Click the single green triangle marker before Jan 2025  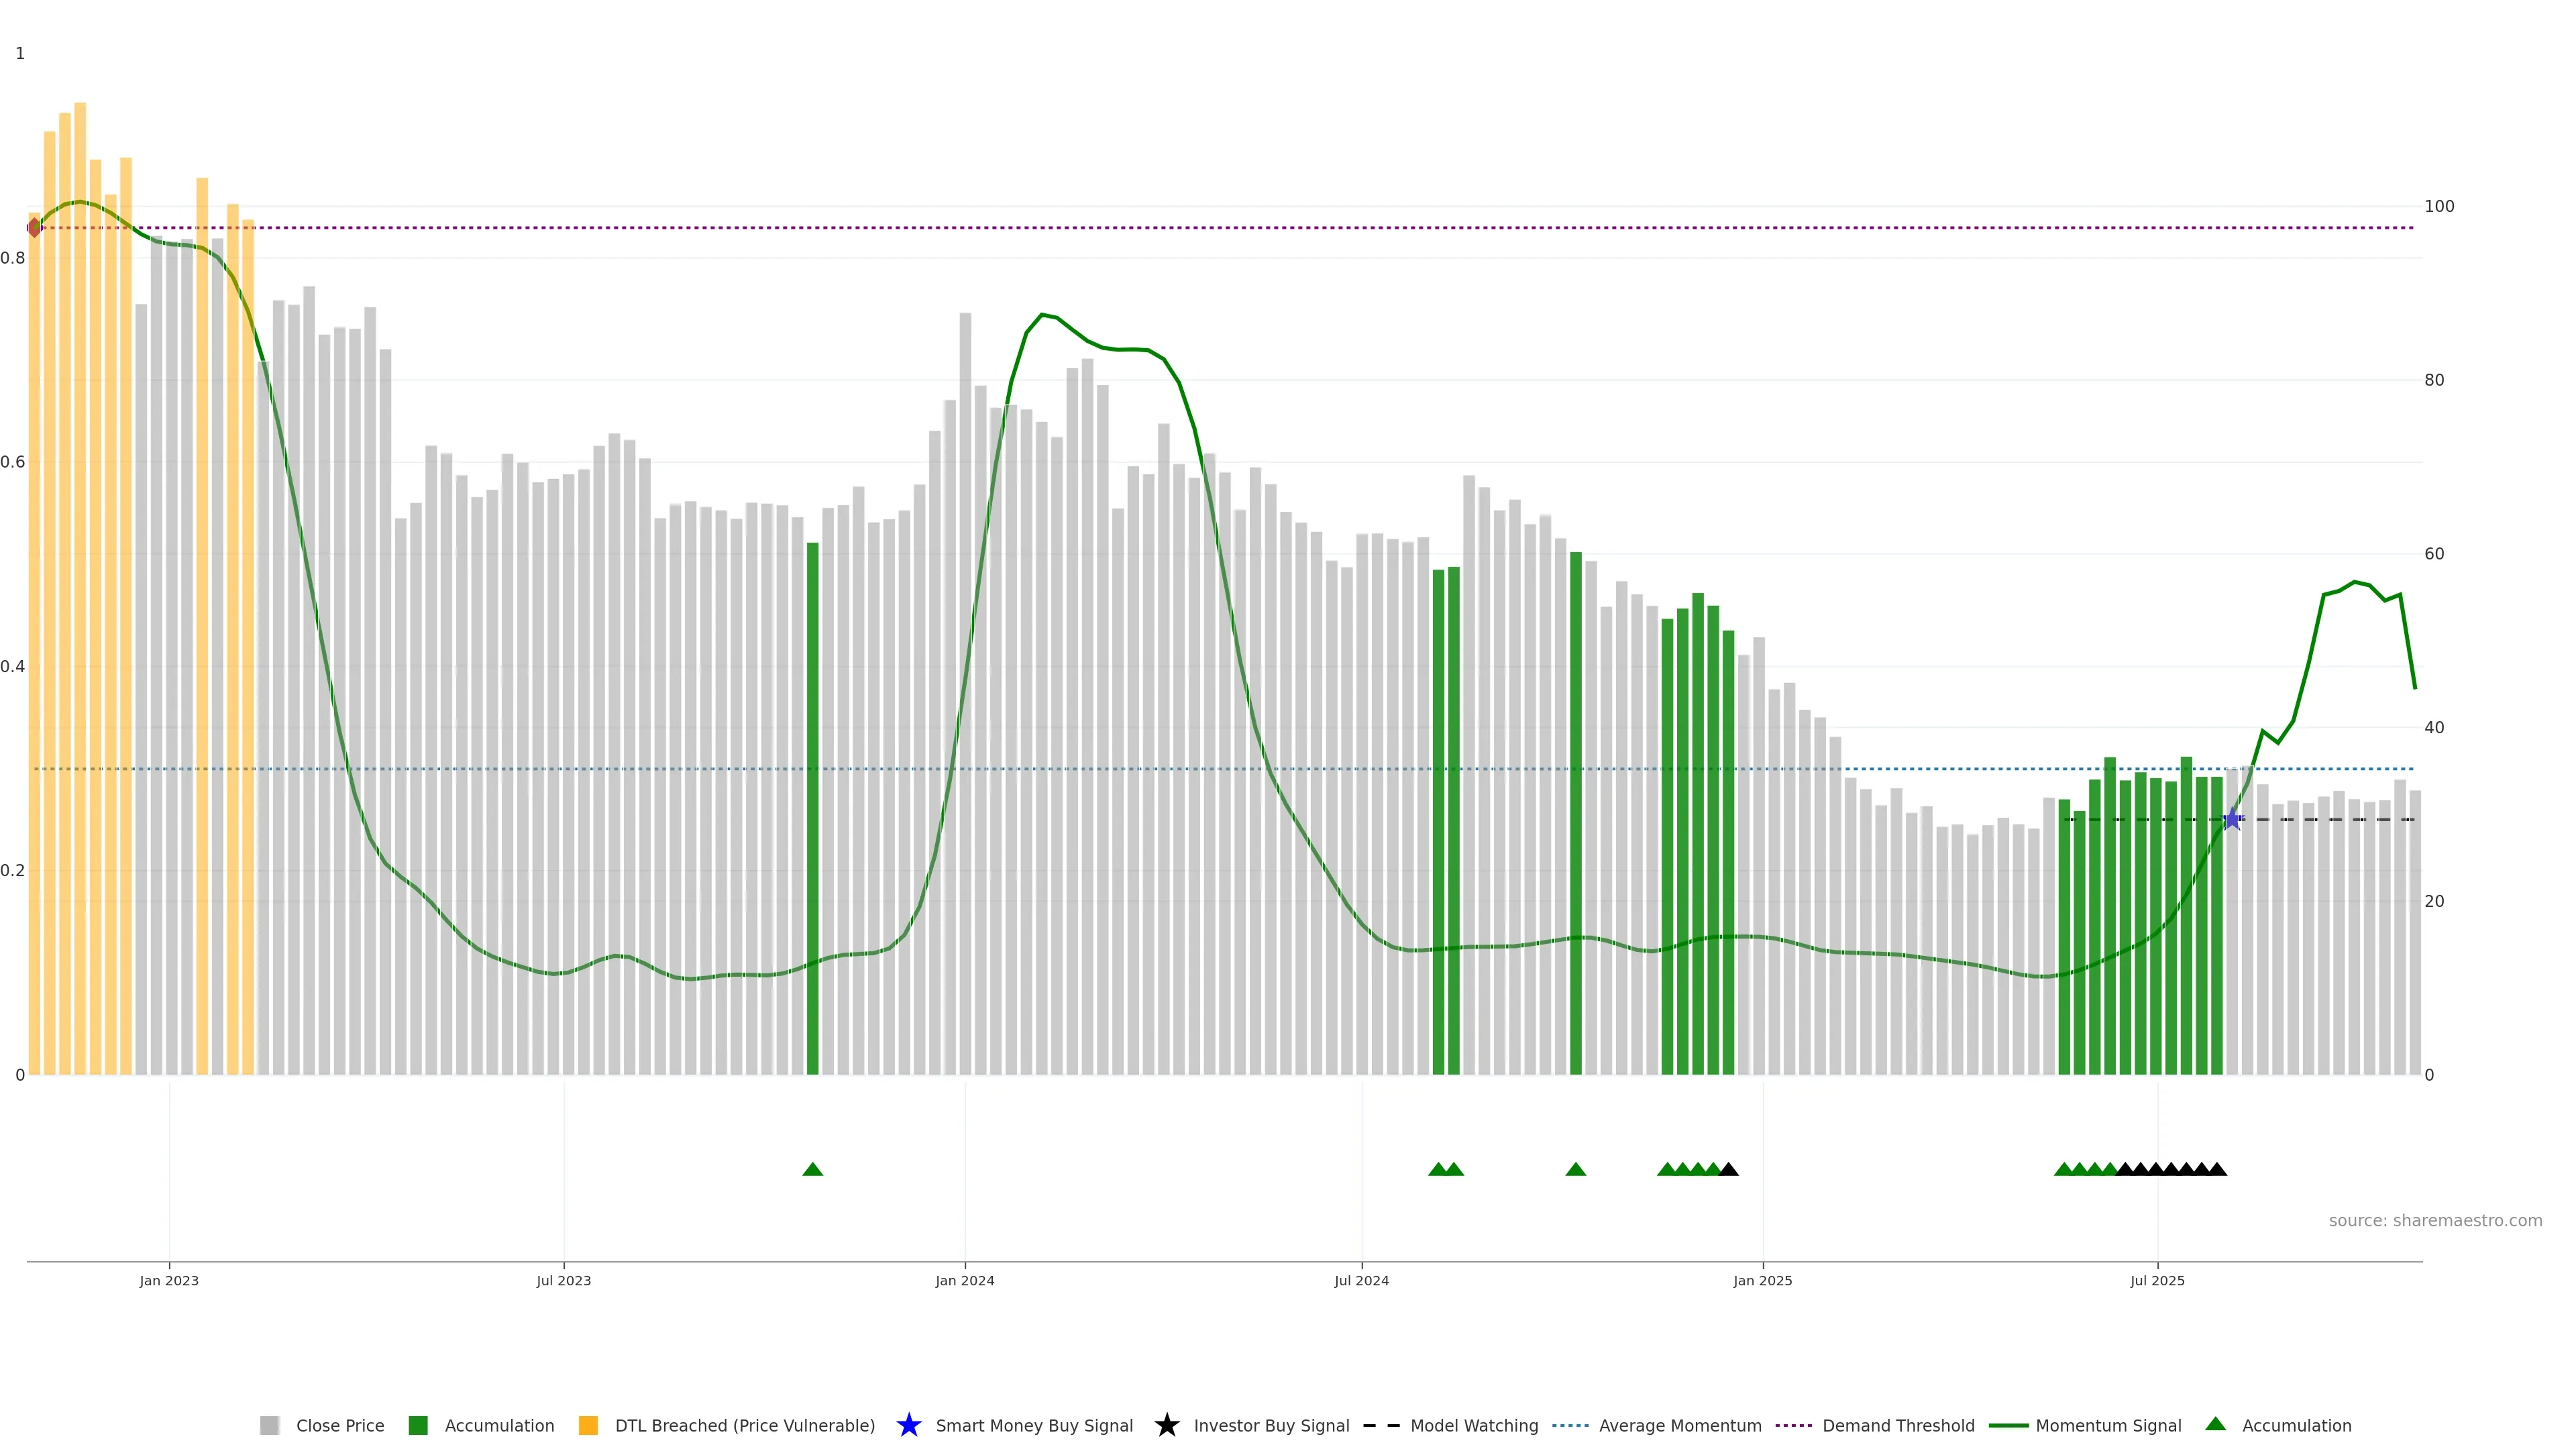tap(1575, 1169)
